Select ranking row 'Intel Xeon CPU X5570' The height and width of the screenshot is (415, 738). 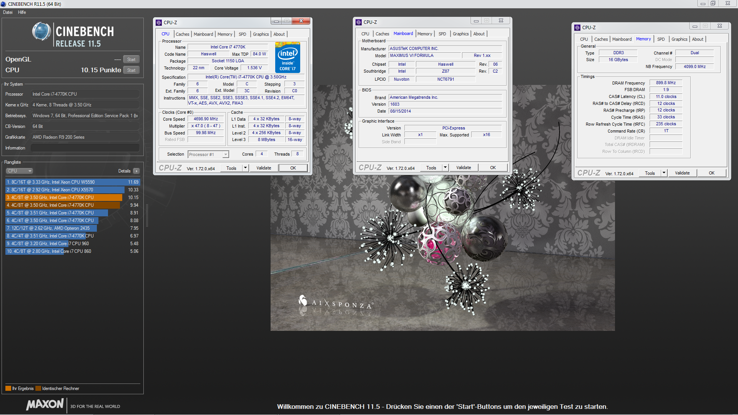[x=73, y=190]
